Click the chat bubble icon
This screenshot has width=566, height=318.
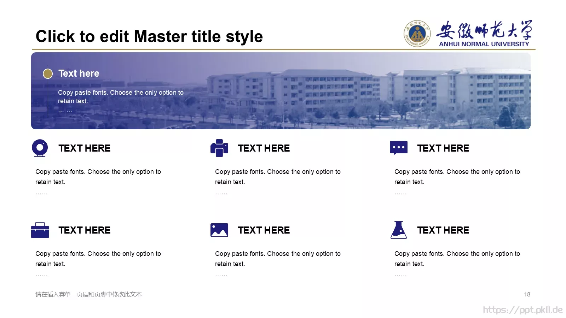(399, 148)
